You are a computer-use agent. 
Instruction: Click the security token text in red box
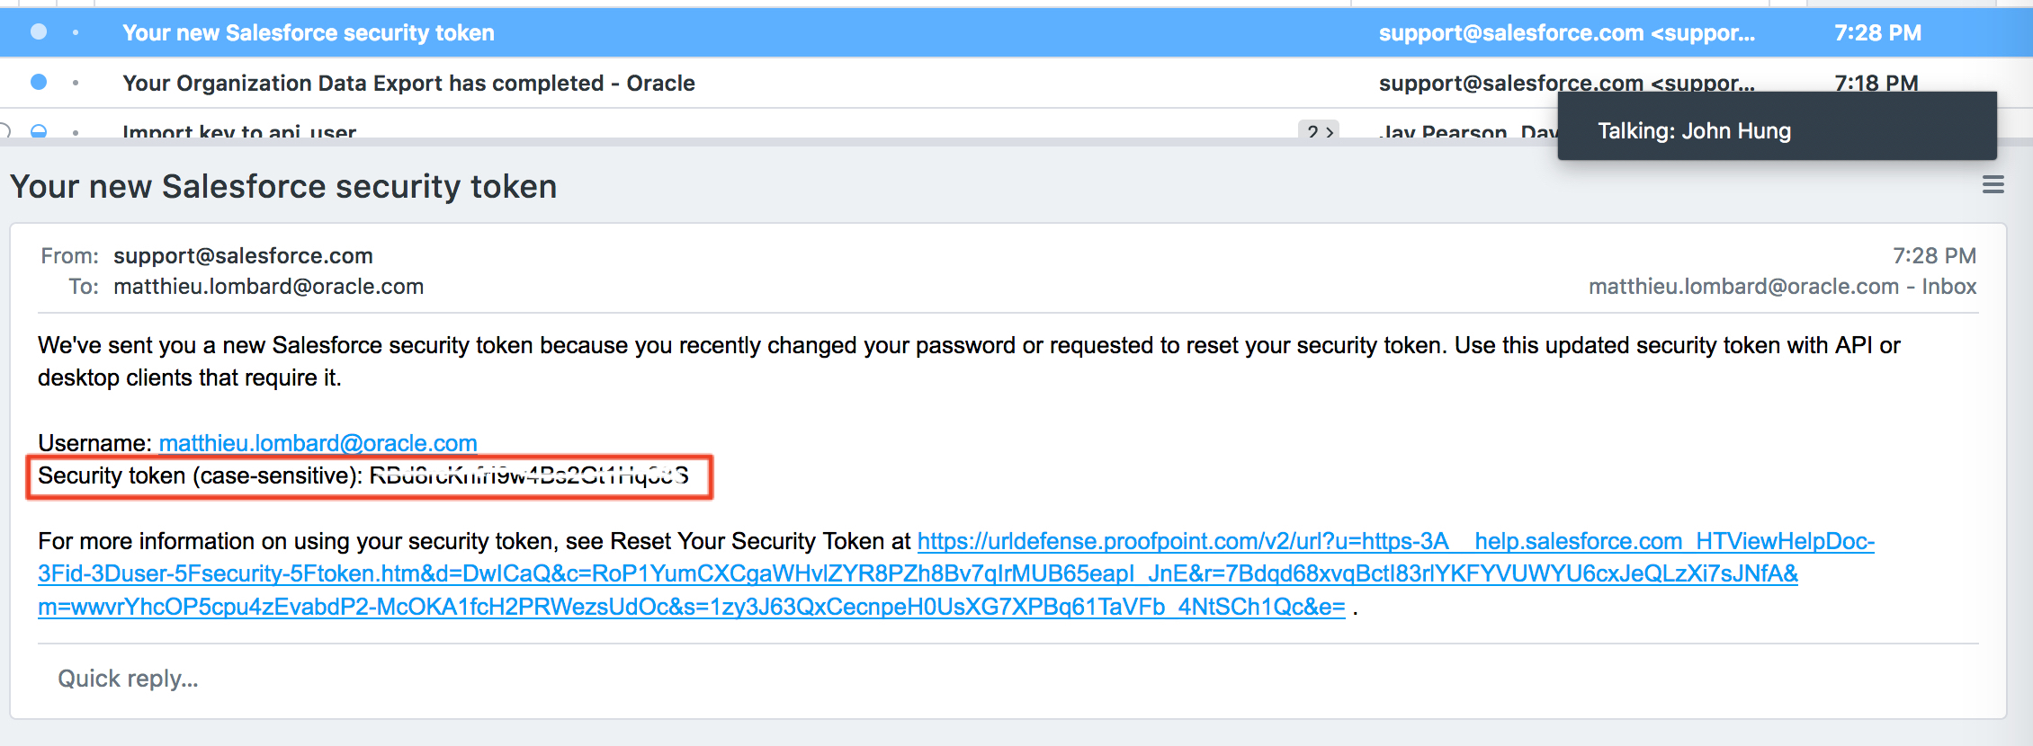pos(529,476)
